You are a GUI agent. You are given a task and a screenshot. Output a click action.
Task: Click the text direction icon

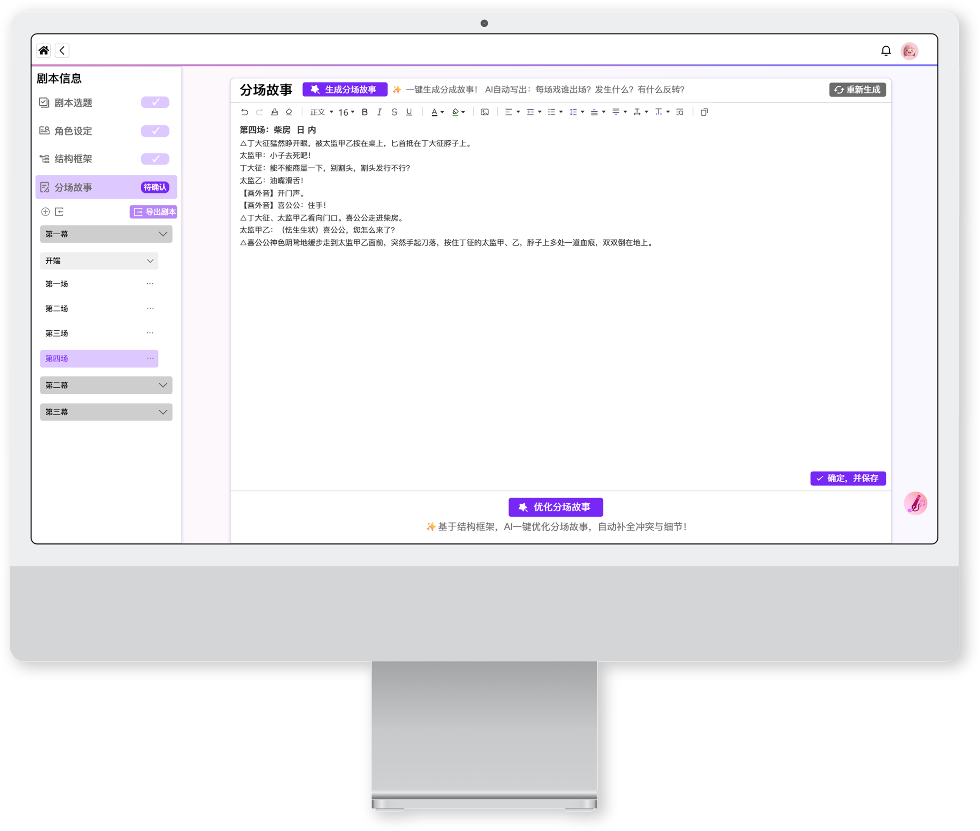659,112
